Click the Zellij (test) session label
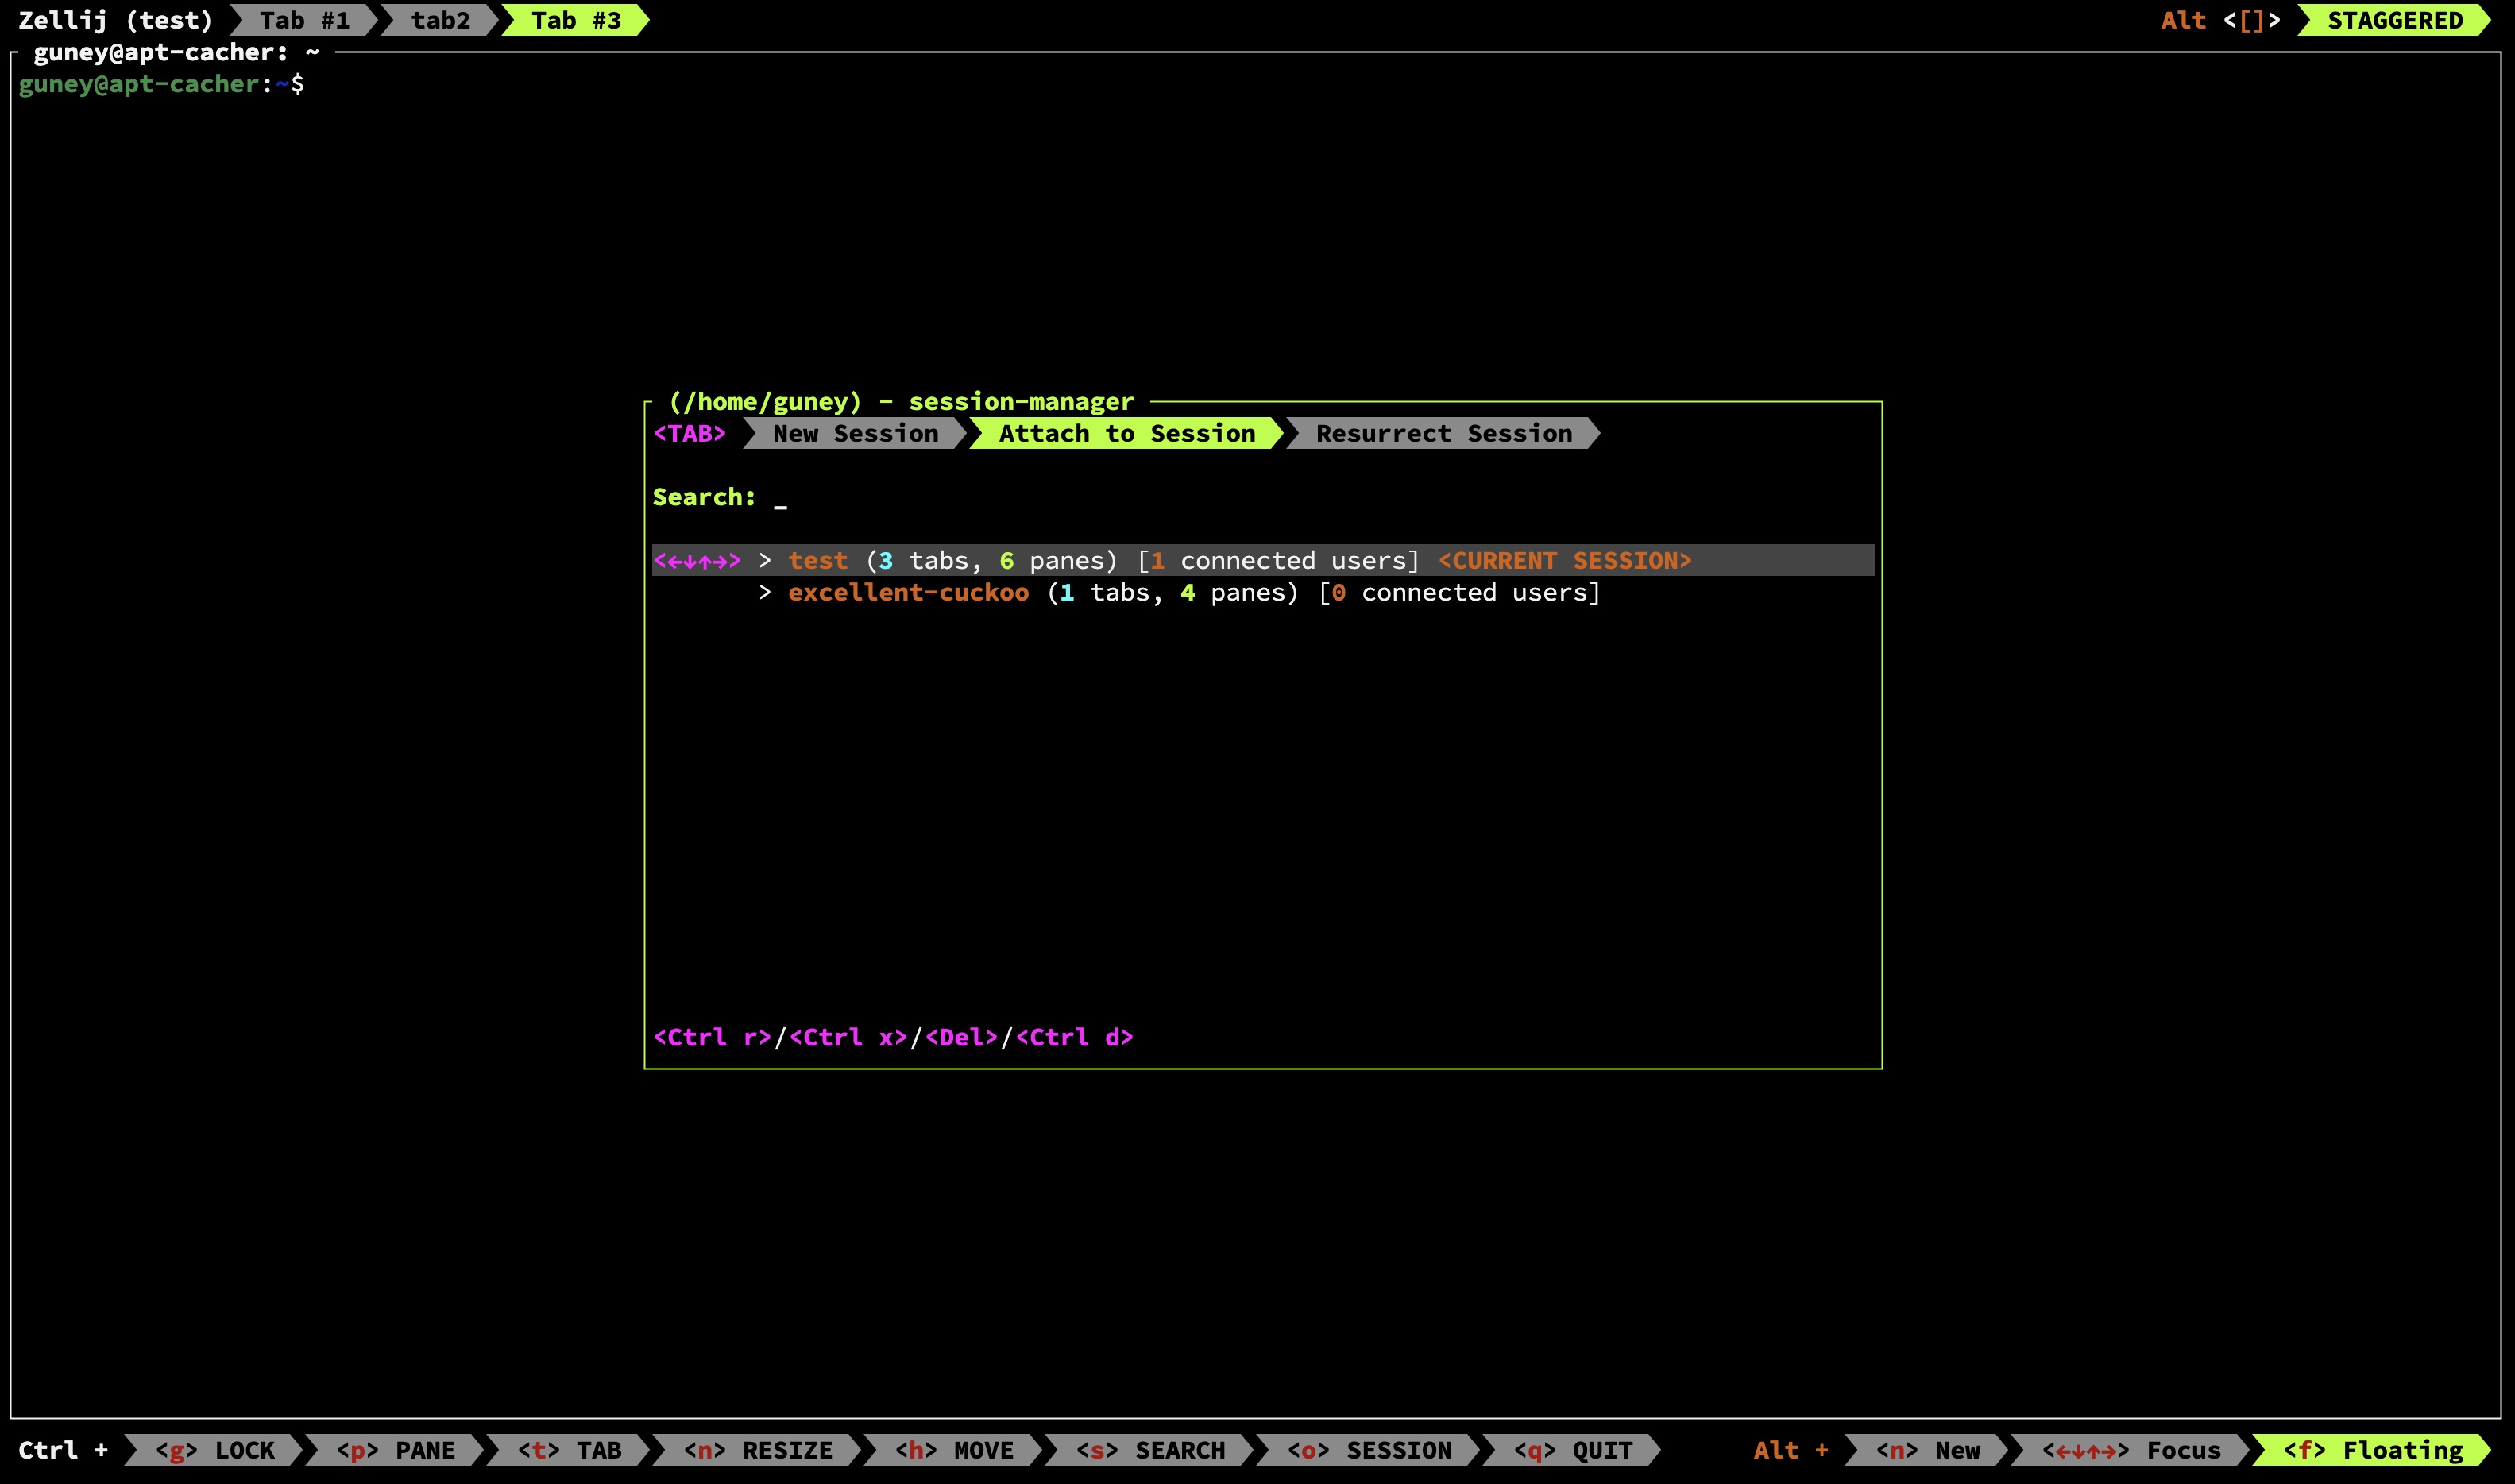Image resolution: width=2515 pixels, height=1484 pixels. click(x=116, y=20)
